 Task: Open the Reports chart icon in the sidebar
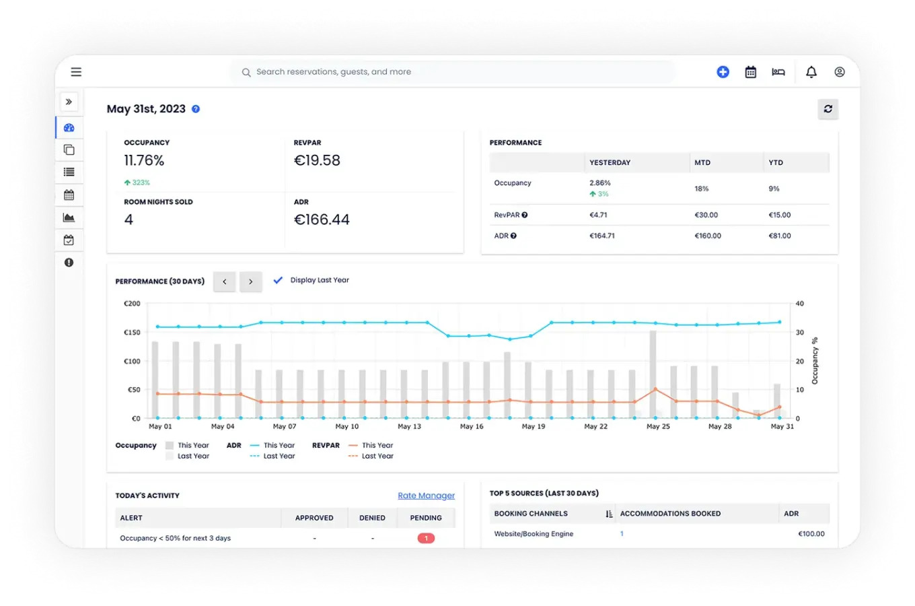click(69, 217)
